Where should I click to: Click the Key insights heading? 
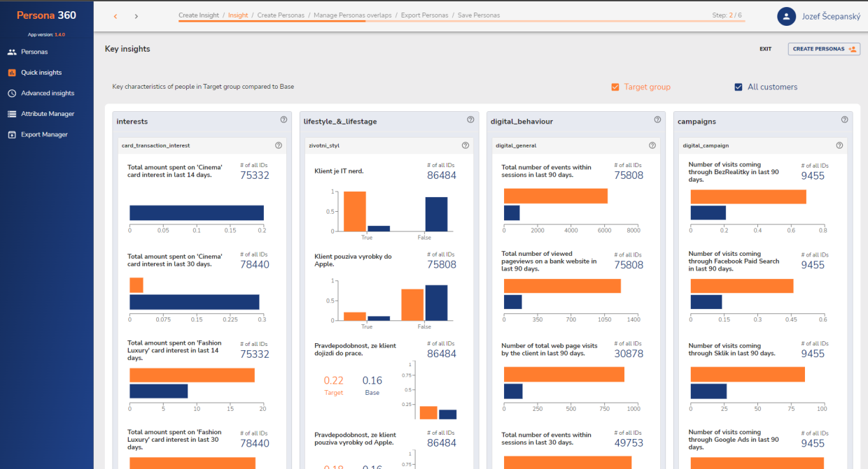[x=127, y=49]
